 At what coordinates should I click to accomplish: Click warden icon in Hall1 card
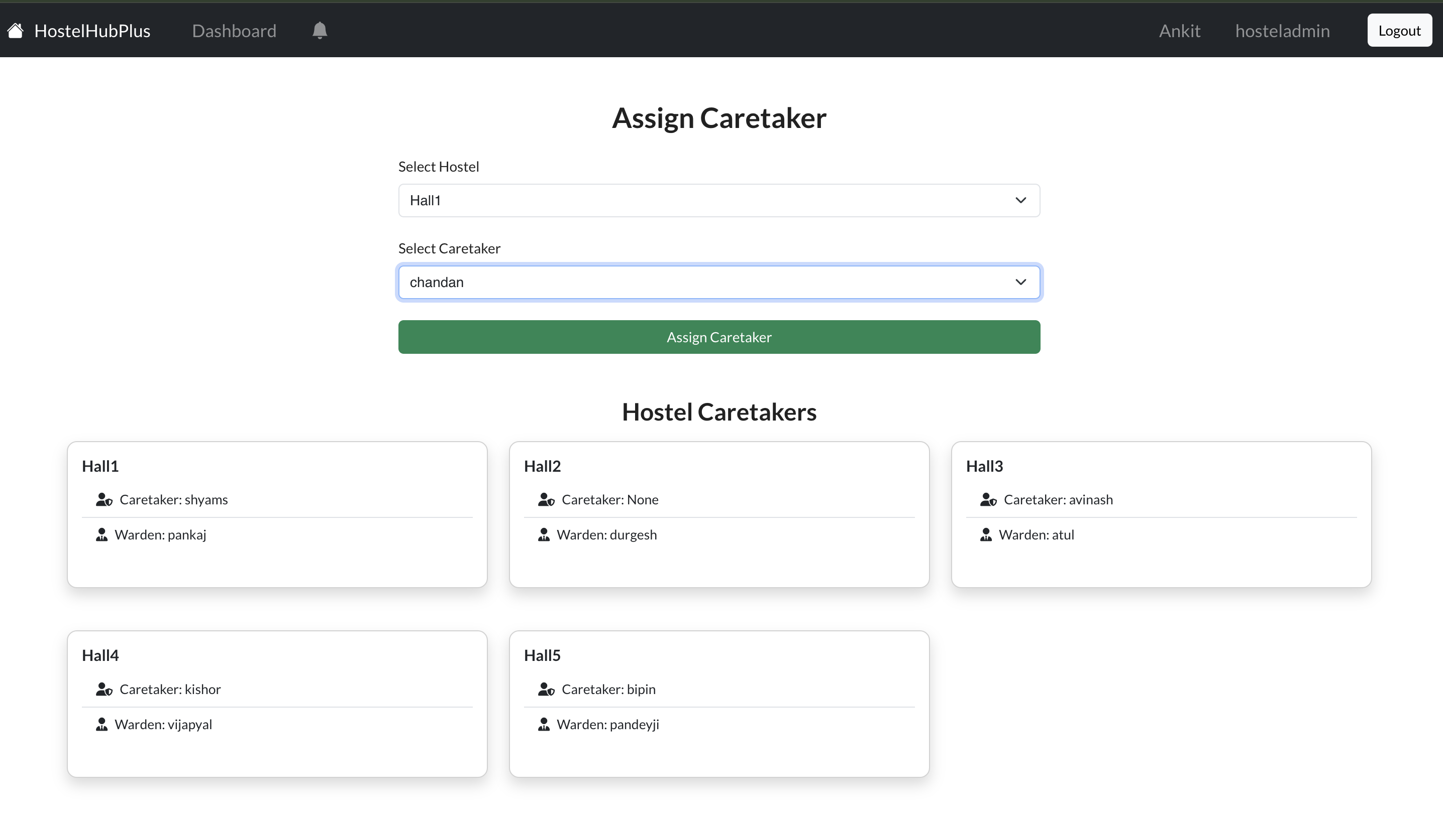pos(101,535)
